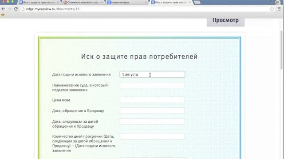Reload the page with the refresh icon
The height and width of the screenshot is (159, 284).
point(16,9)
